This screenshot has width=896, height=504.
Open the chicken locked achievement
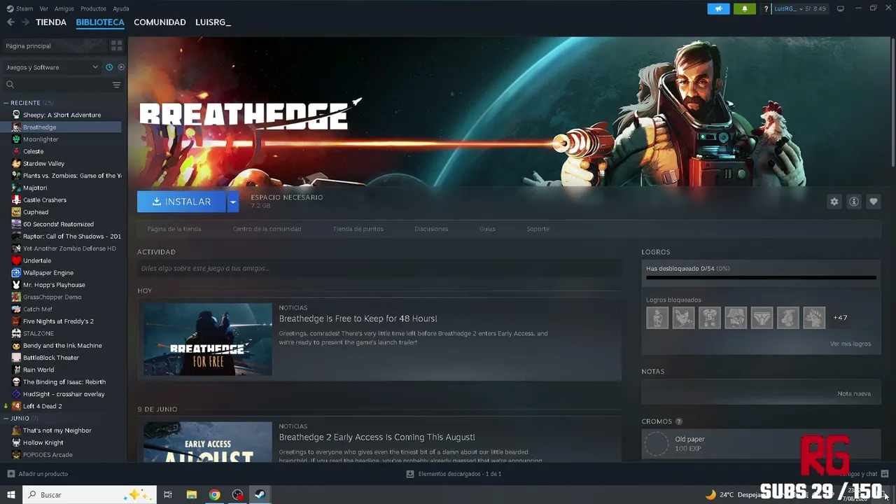click(x=683, y=318)
